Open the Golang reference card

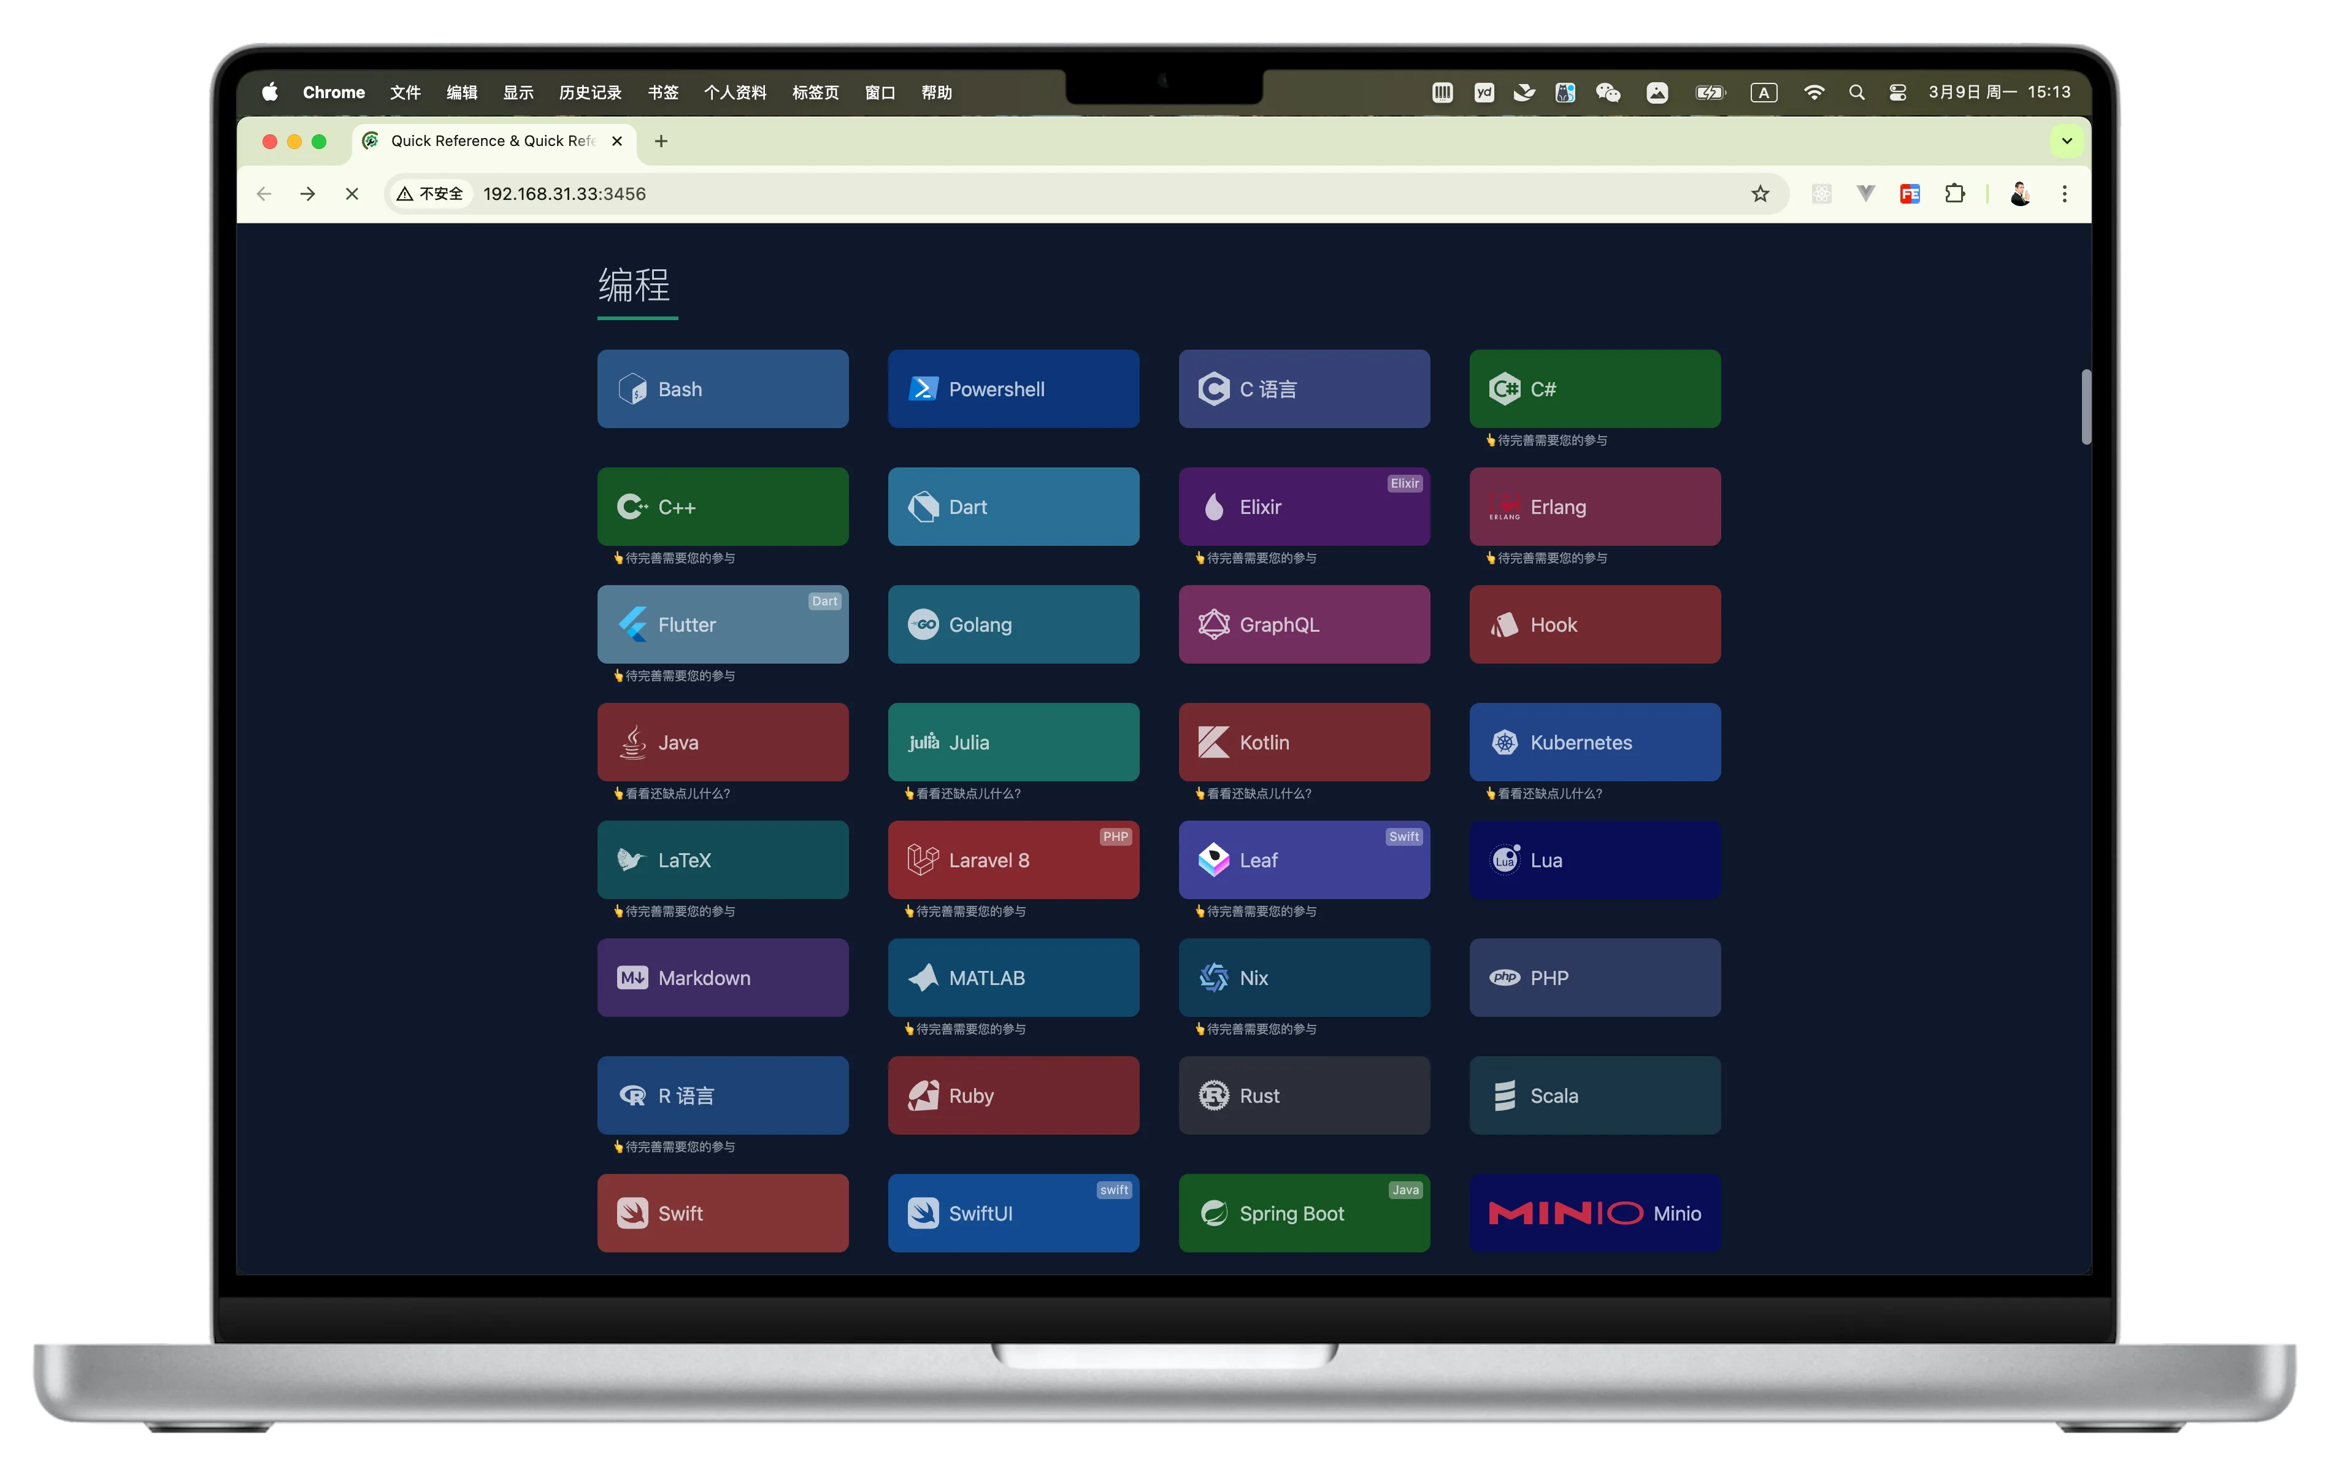pyautogui.click(x=1013, y=624)
